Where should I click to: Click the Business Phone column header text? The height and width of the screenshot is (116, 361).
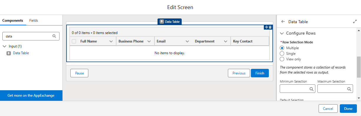131,41
